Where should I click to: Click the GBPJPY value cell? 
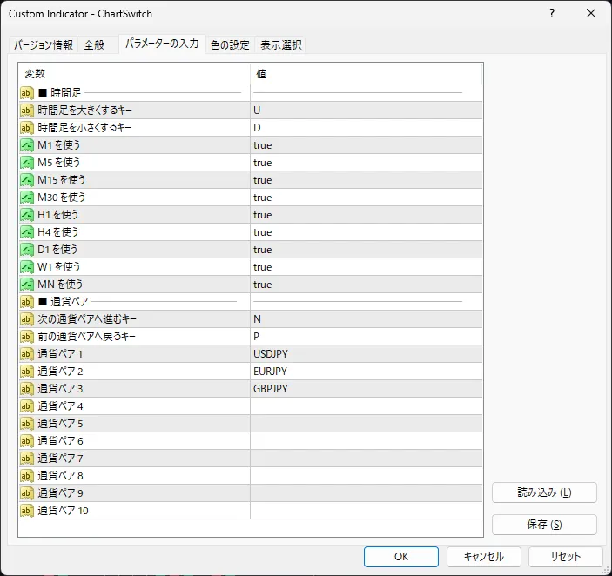[x=367, y=389]
